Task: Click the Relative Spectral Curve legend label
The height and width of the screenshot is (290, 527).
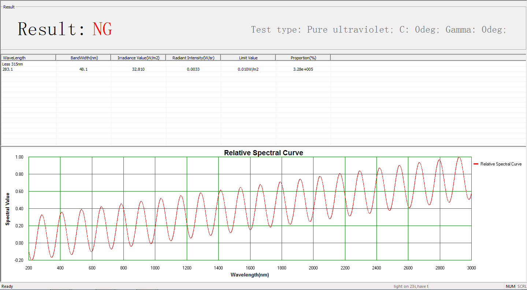Action: [501, 164]
